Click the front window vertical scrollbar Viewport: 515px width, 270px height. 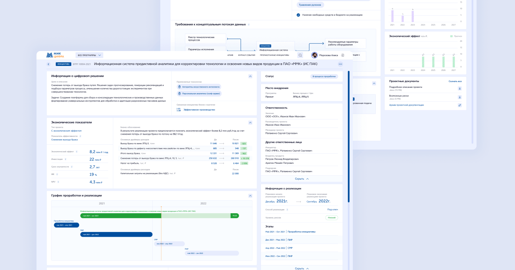[x=349, y=137]
